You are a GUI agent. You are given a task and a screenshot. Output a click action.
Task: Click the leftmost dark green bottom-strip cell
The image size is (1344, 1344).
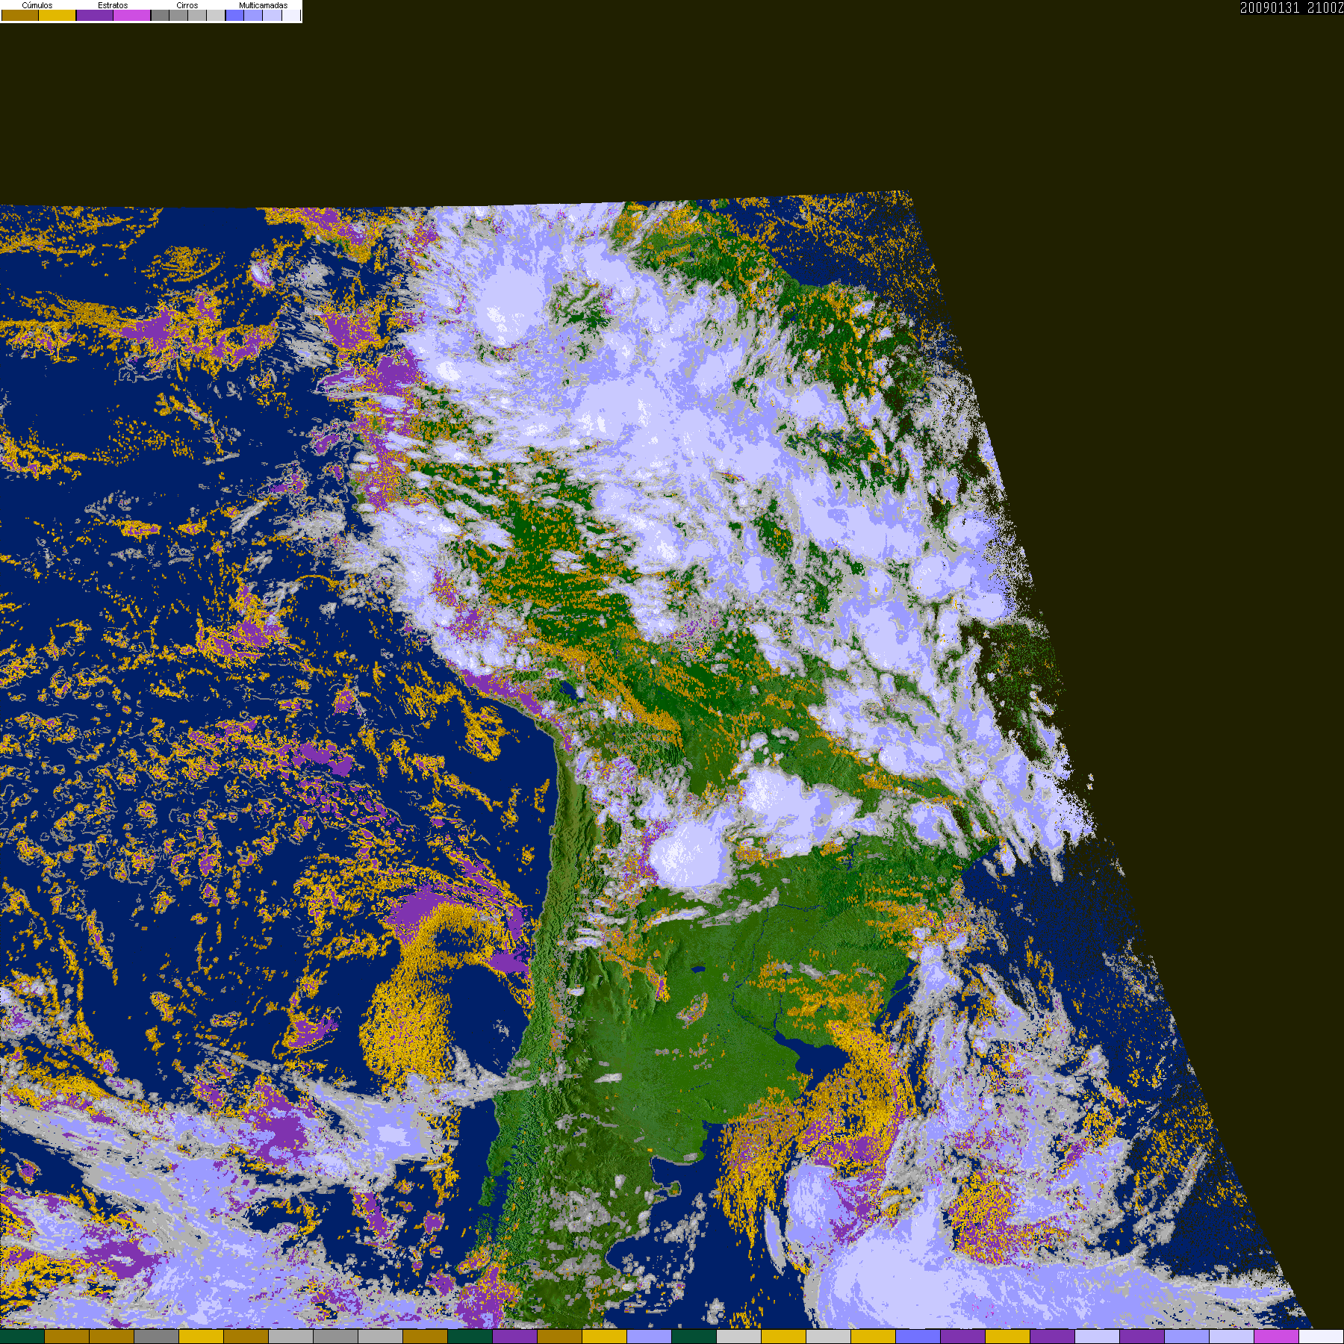tap(22, 1337)
